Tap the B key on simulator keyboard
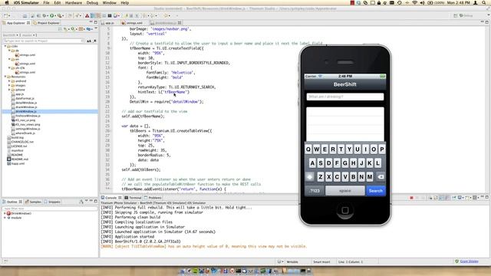The image size is (491, 276). point(353,177)
